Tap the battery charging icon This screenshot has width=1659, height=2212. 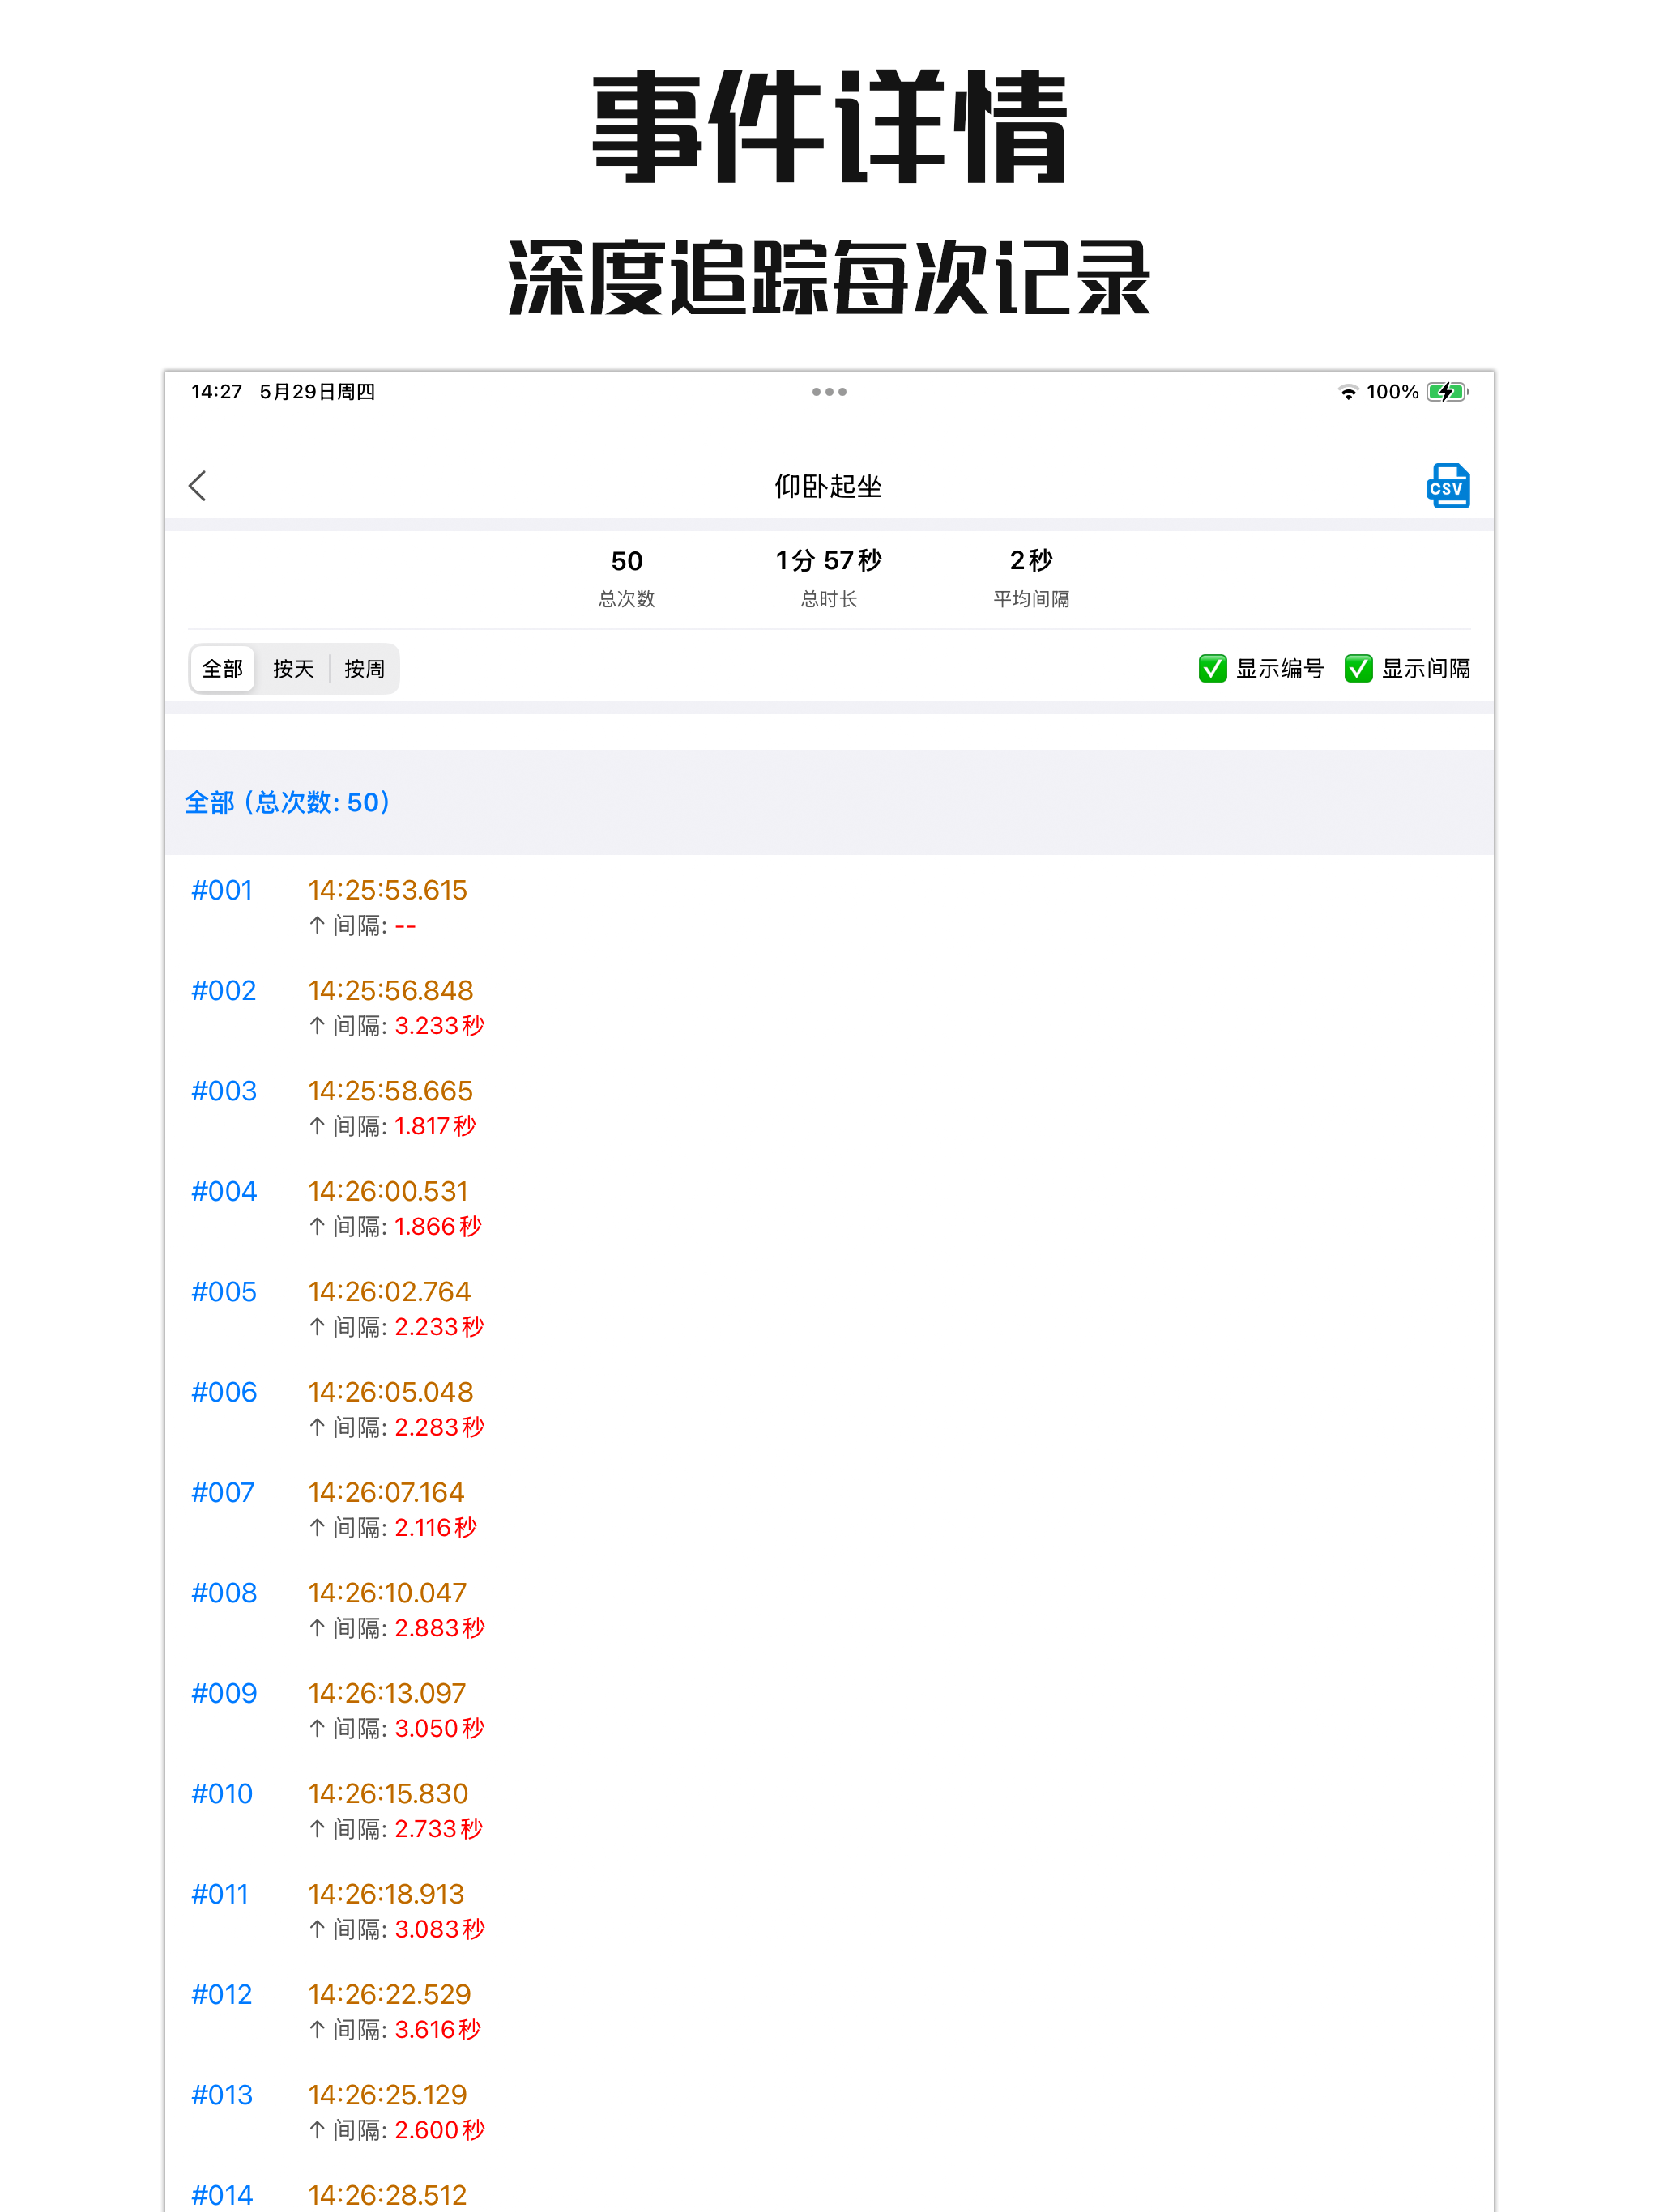[1447, 392]
